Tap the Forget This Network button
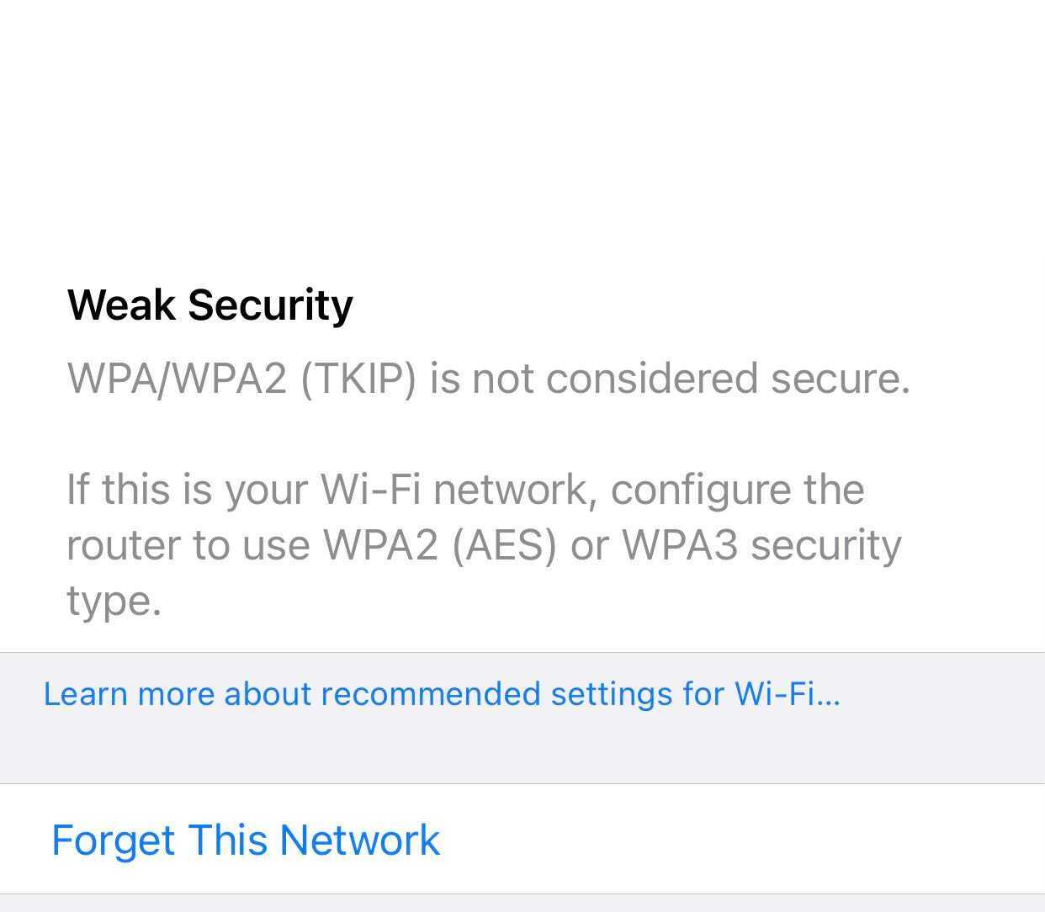 [x=246, y=840]
